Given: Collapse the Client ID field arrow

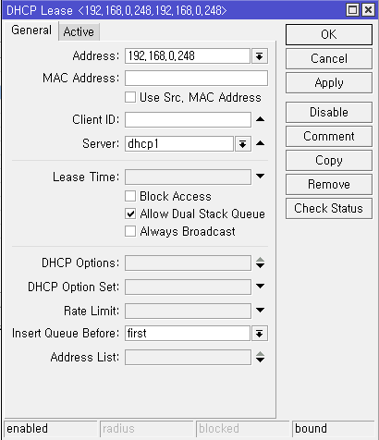Looking at the screenshot, I should (261, 119).
